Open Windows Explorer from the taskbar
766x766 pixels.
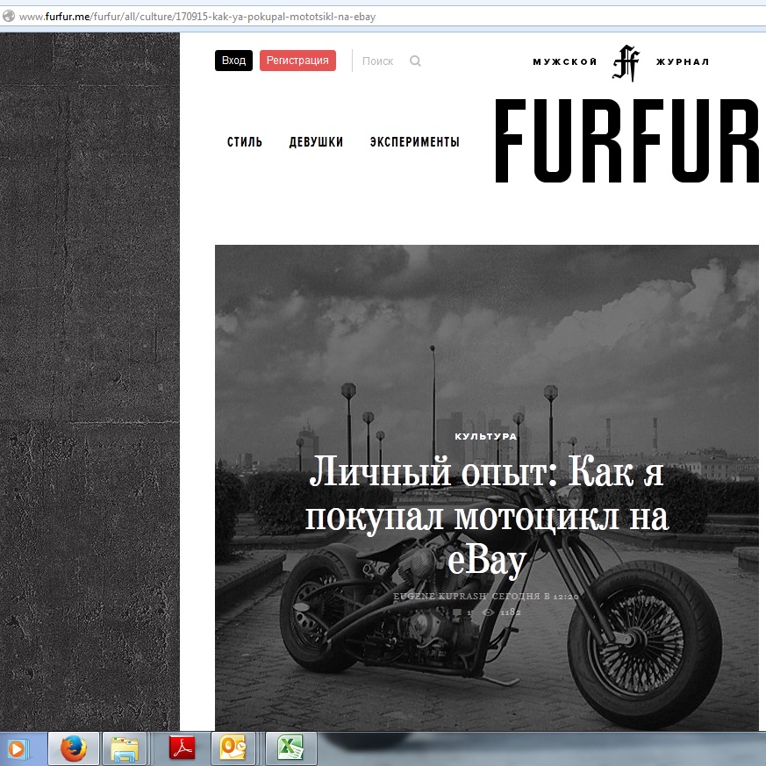point(124,748)
